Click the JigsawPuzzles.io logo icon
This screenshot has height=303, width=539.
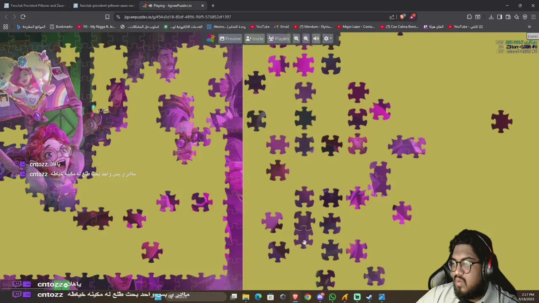[x=211, y=39]
